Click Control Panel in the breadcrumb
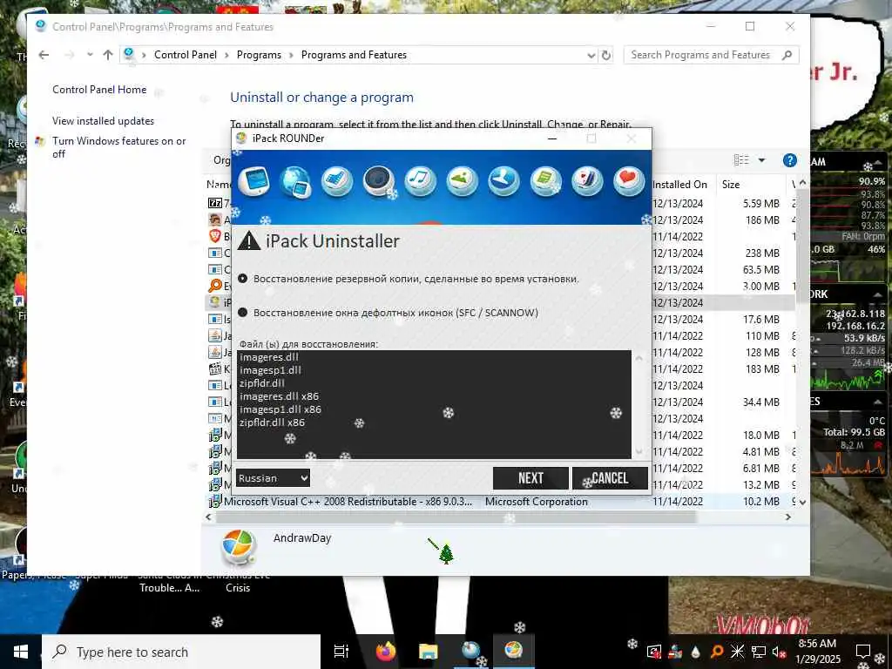Viewport: 892px width, 669px height. pyautogui.click(x=186, y=55)
